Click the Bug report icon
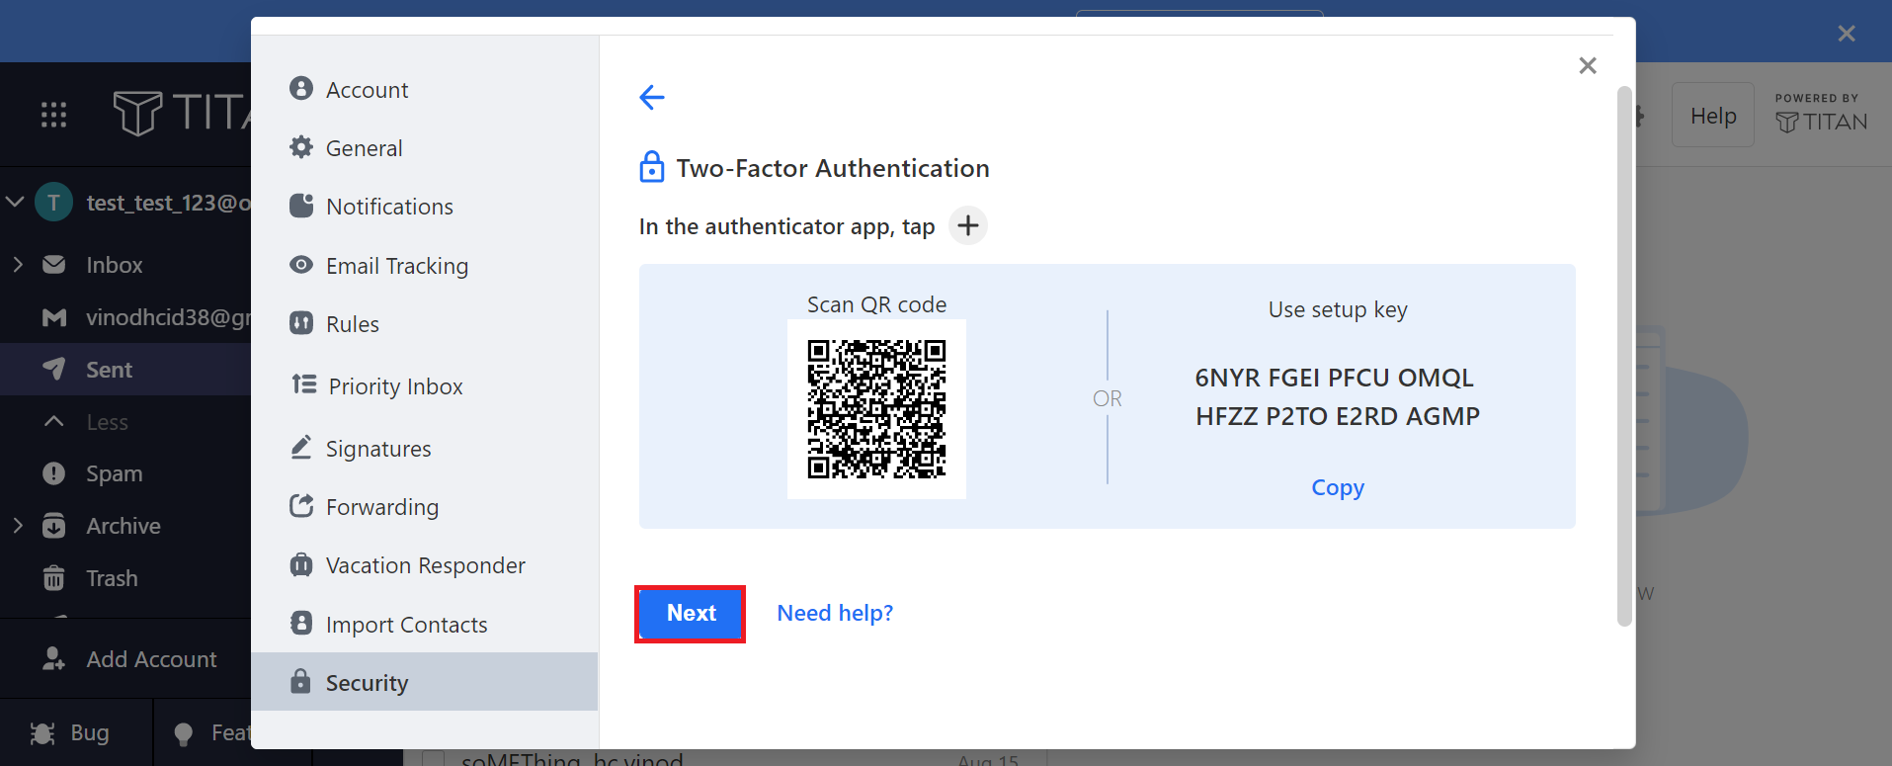 42,733
